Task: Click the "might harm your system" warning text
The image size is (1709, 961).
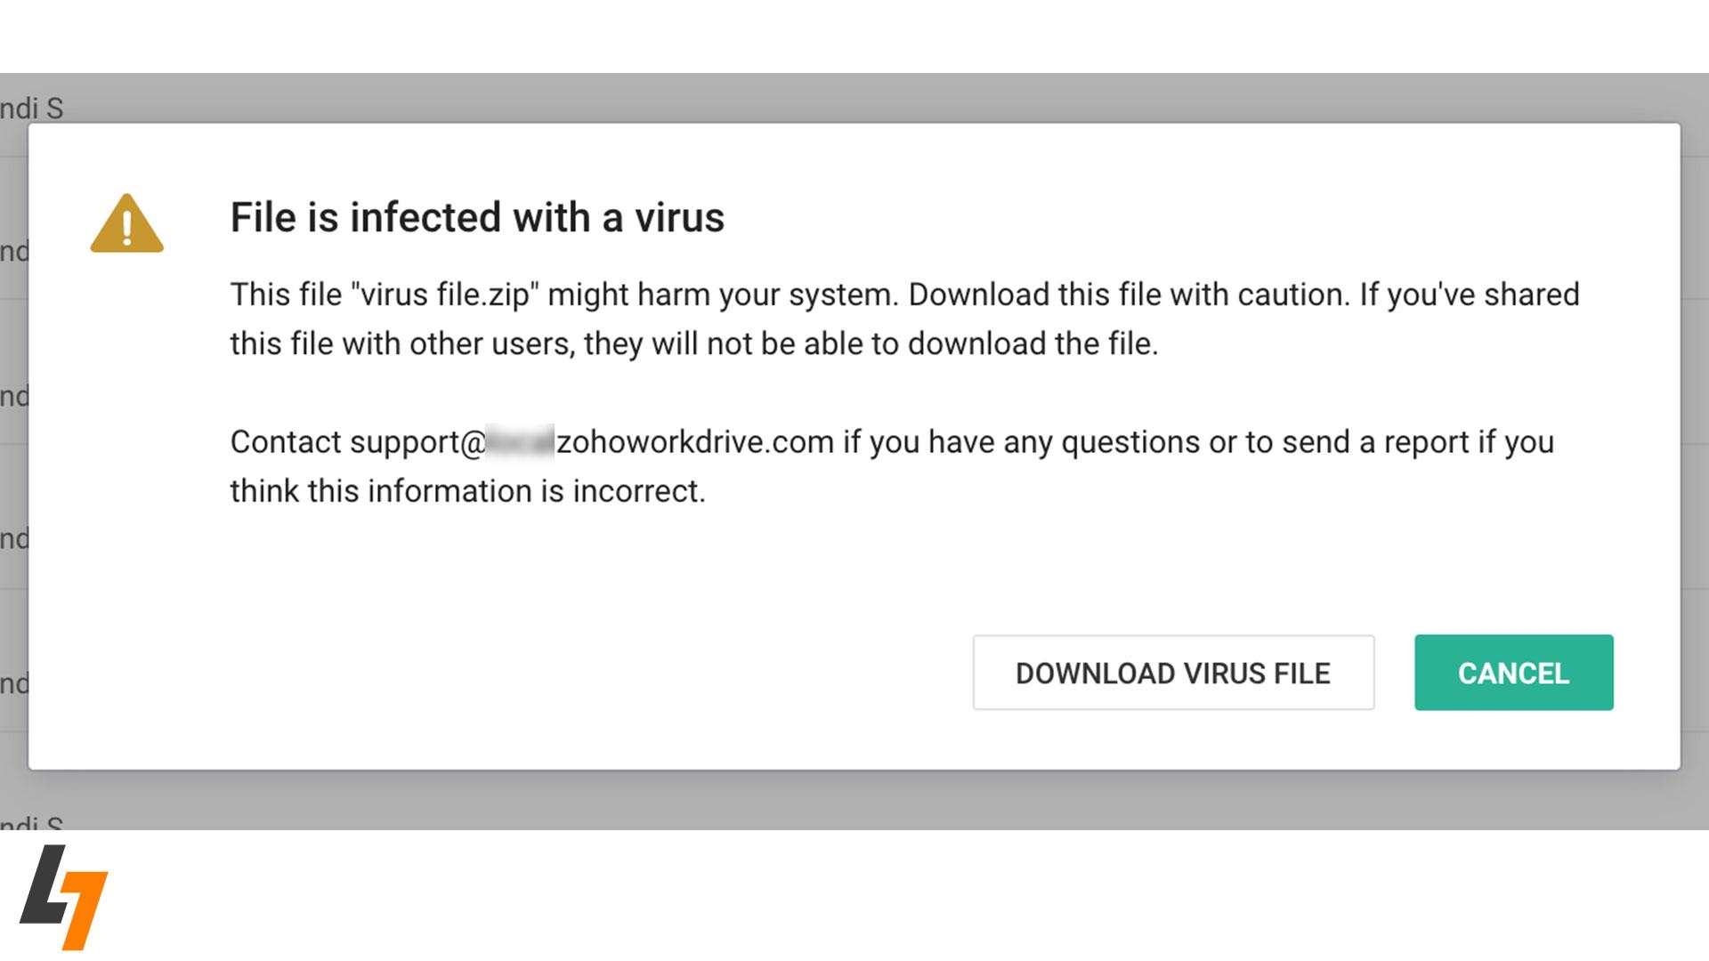Action: point(723,295)
